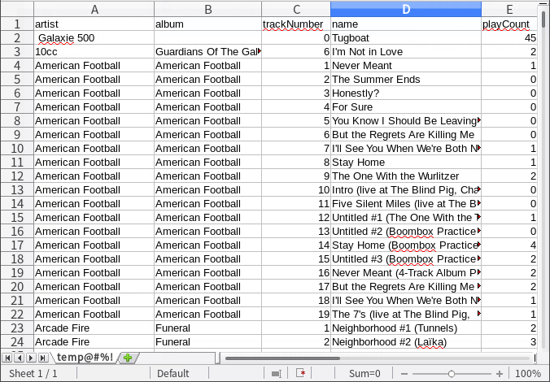Select 'Funeral' album cell in row 24
This screenshot has width=550, height=382.
pyautogui.click(x=207, y=341)
